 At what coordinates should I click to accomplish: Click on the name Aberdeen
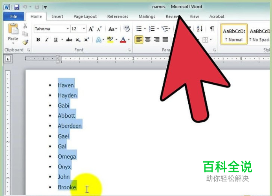[70, 126]
